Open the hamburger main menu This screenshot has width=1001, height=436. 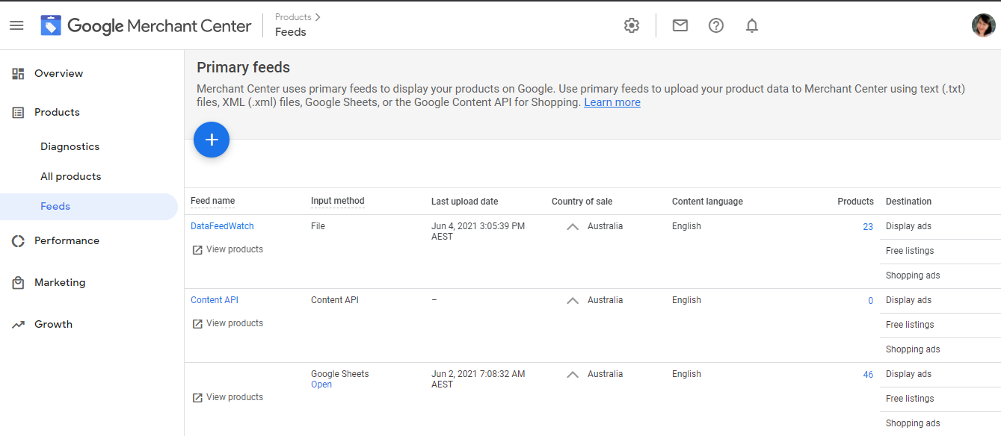point(16,25)
